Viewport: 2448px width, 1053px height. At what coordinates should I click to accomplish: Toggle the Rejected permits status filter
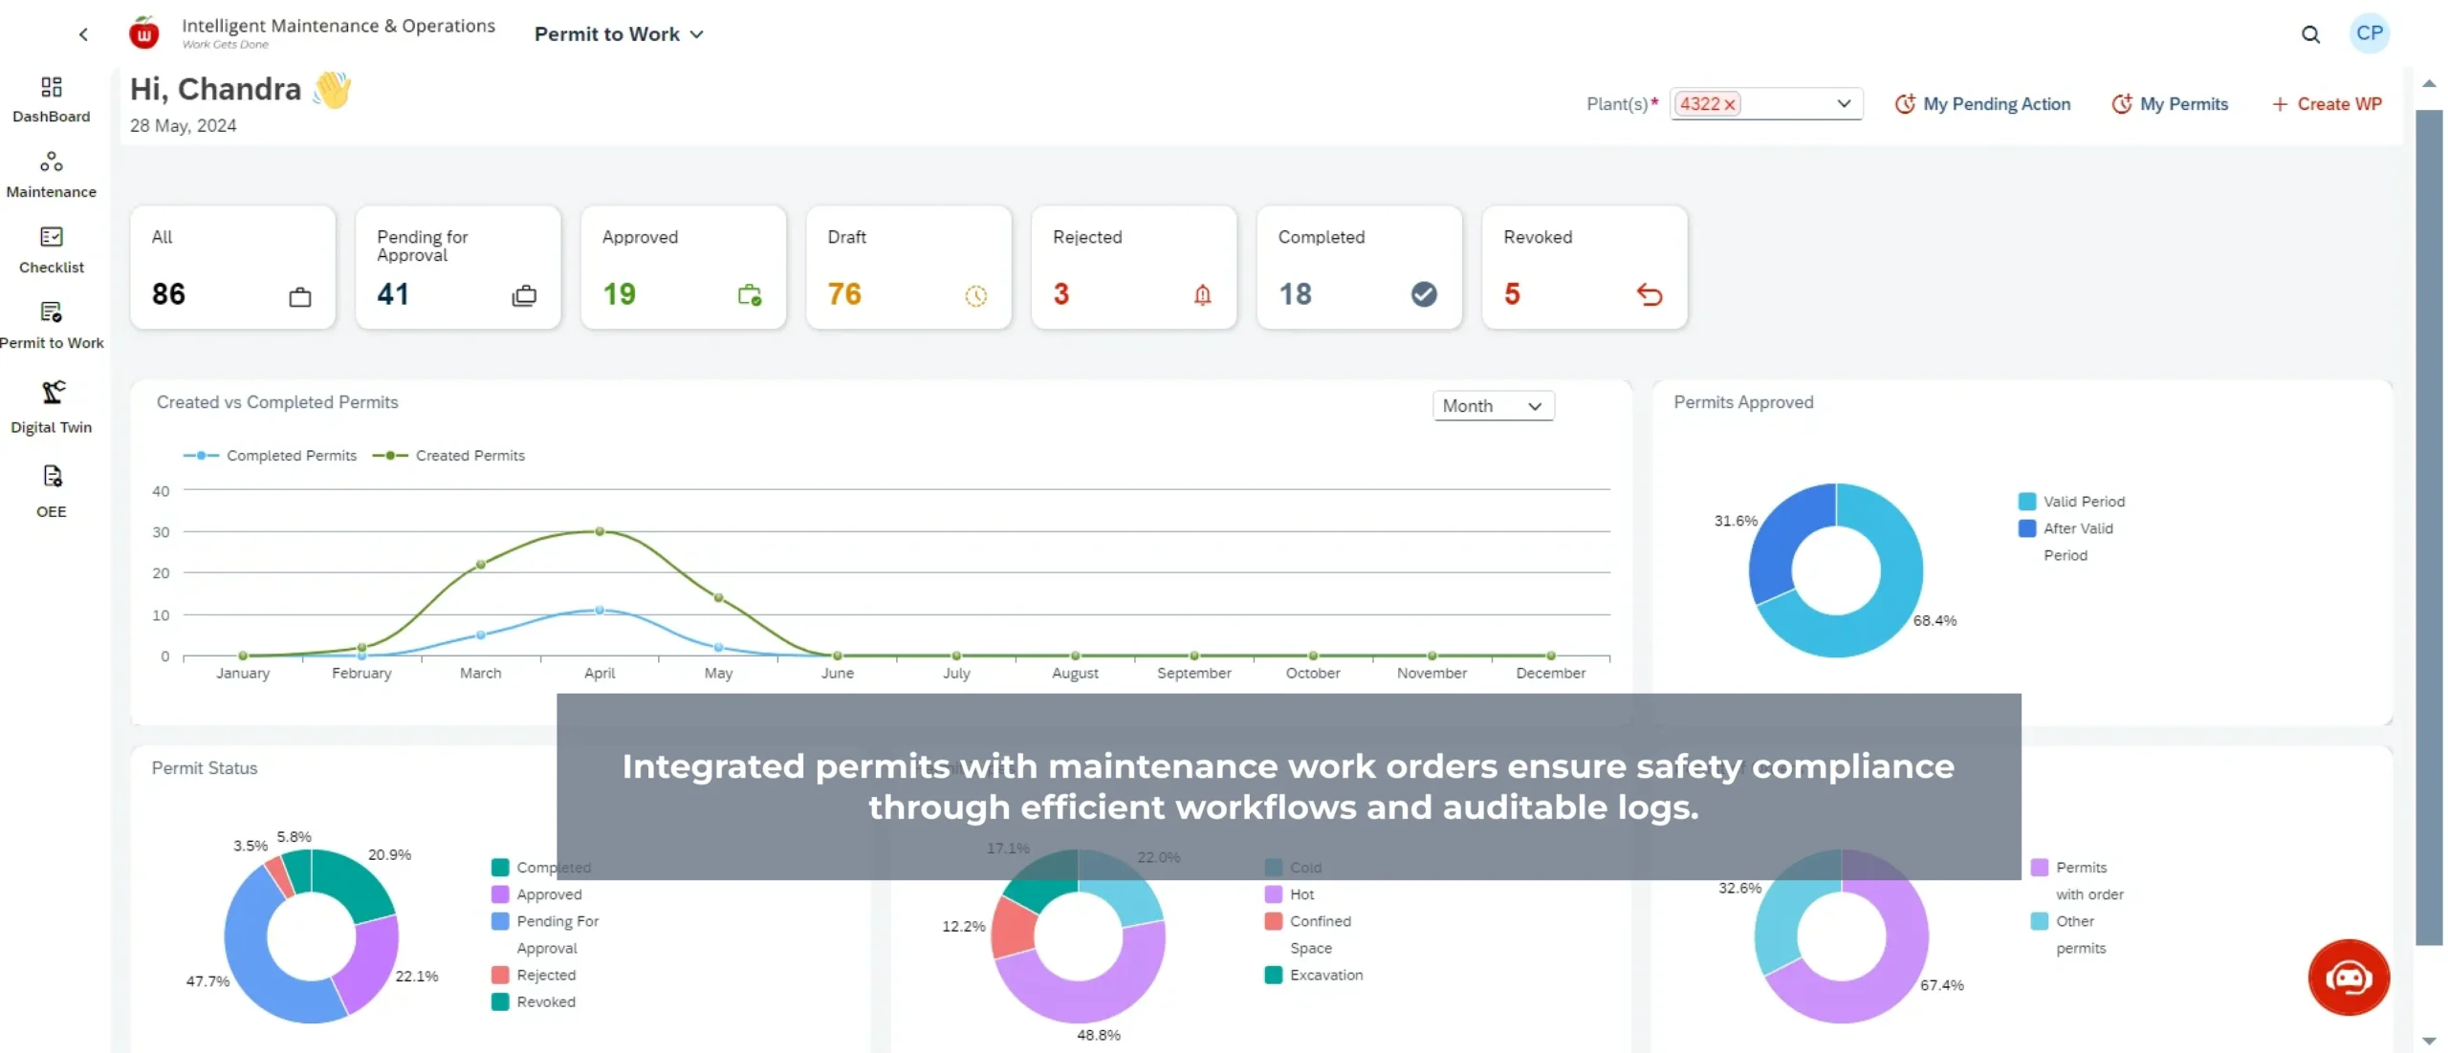tap(1133, 266)
